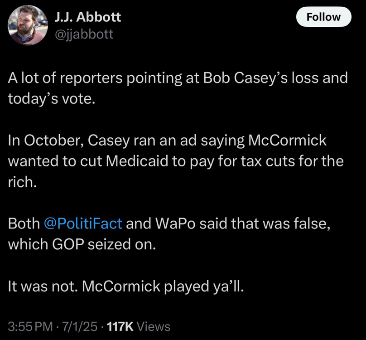Open the @PolitiFact mention link
This screenshot has height=340, width=366.
83,223
